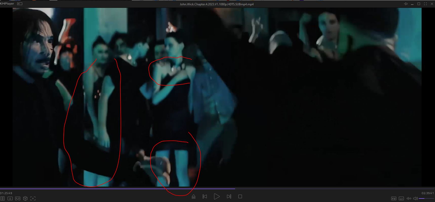435x202 pixels.
Task: Open the 3D cube settings icon
Action: (25, 198)
